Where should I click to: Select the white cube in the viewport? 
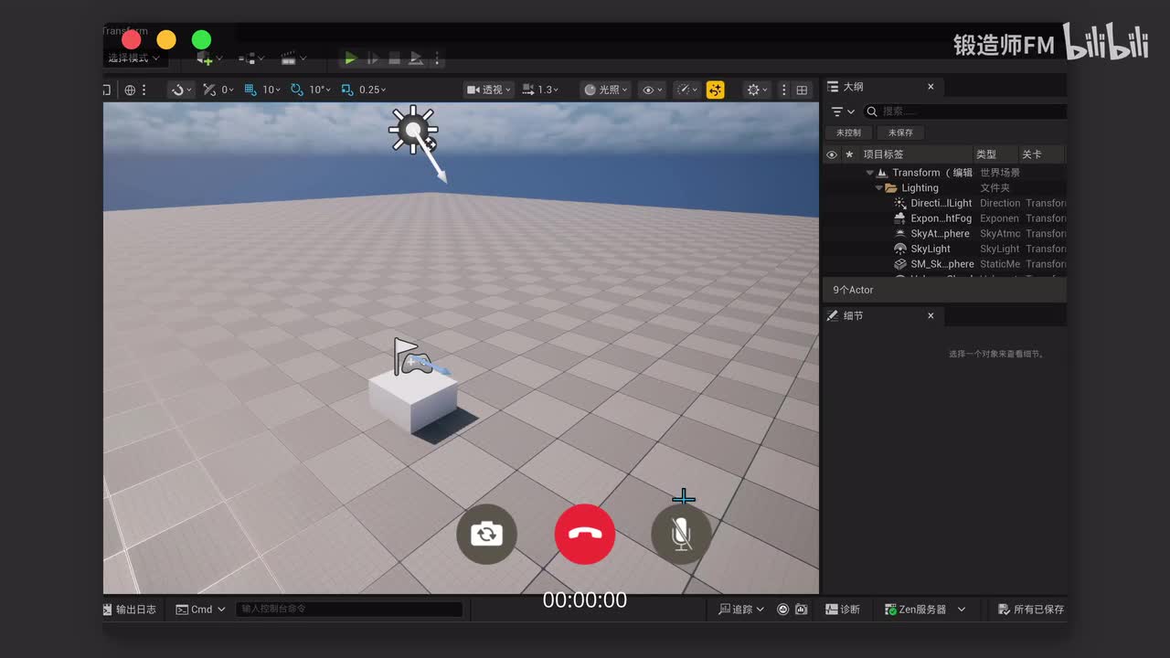point(413,401)
